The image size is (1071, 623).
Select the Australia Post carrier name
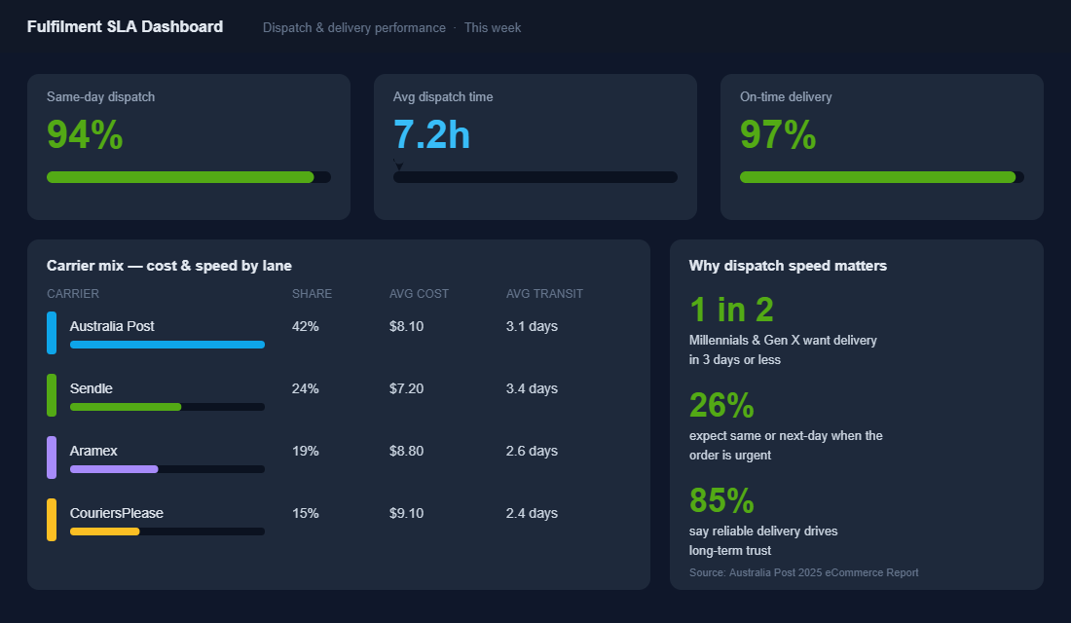(x=112, y=326)
